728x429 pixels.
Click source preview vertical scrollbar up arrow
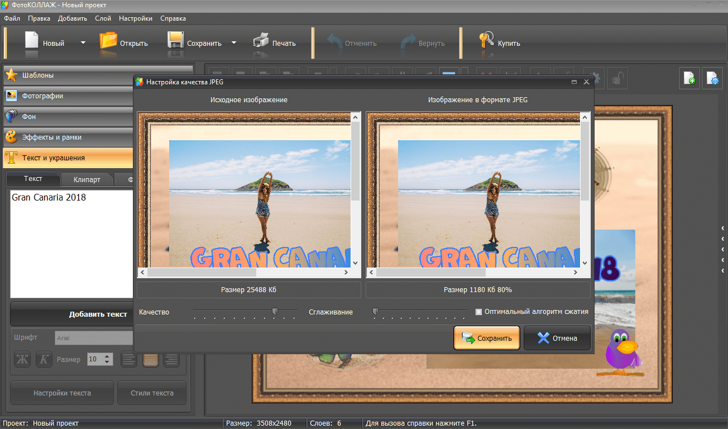(356, 117)
